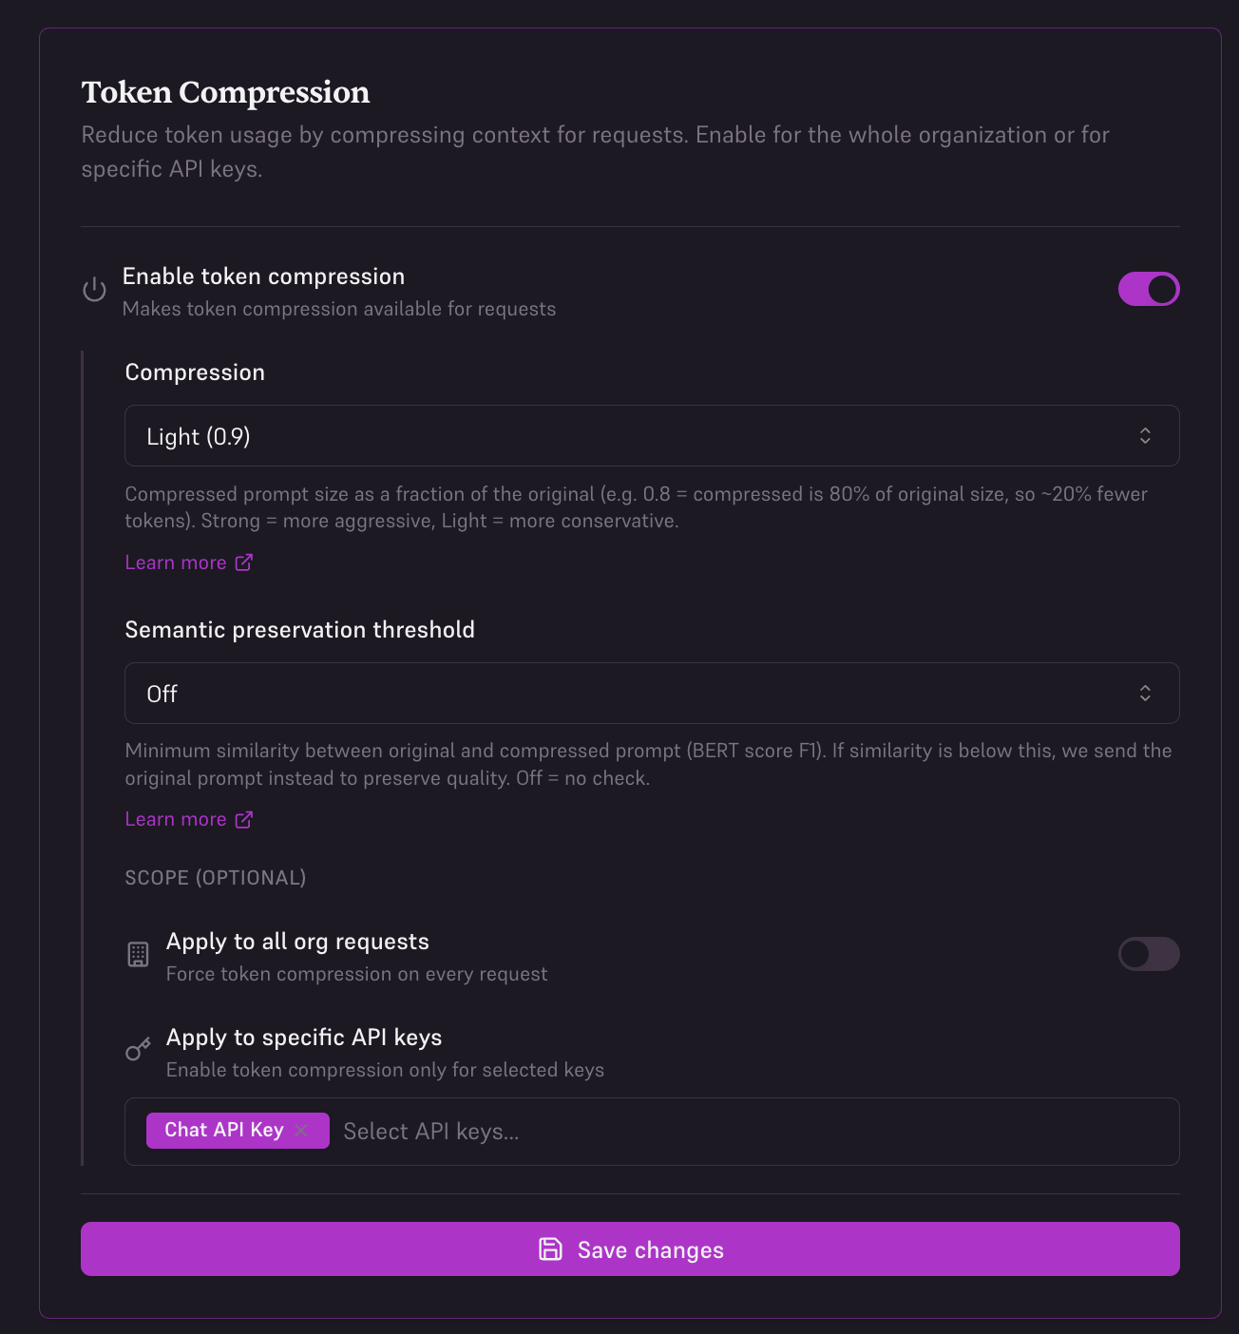Click the chevron icon on the Compression selector

point(1145,435)
